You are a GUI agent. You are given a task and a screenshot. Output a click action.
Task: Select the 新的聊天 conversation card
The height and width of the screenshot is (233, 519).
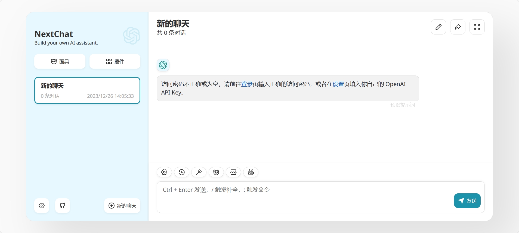(87, 90)
